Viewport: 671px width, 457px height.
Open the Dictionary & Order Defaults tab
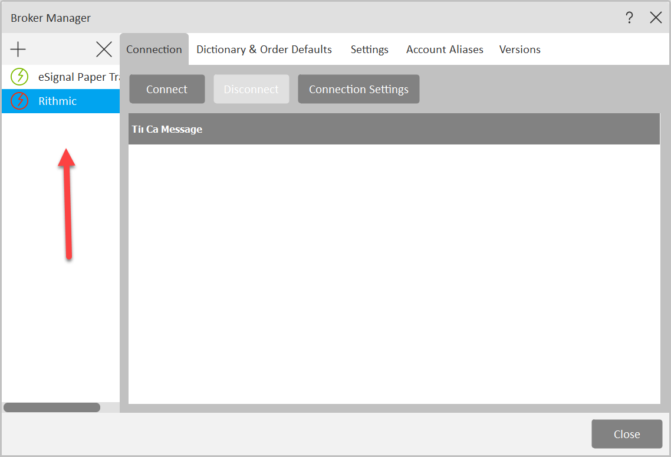(x=264, y=50)
